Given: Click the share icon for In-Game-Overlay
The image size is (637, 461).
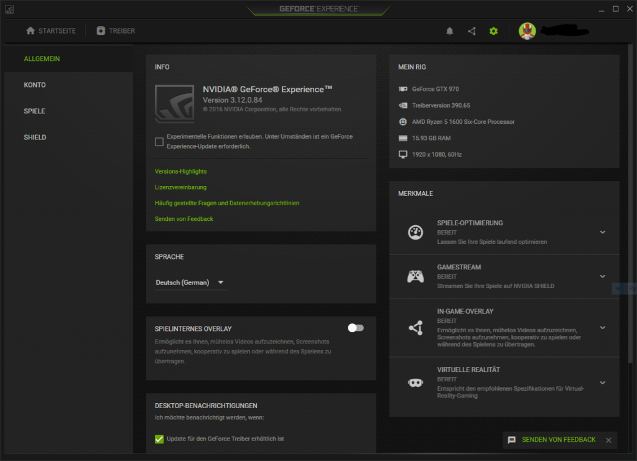Looking at the screenshot, I should coord(415,328).
